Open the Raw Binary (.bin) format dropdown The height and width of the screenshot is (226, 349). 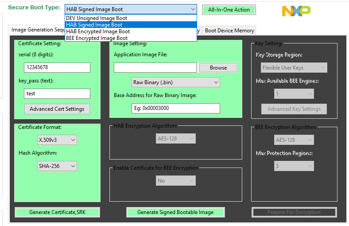pyautogui.click(x=176, y=82)
